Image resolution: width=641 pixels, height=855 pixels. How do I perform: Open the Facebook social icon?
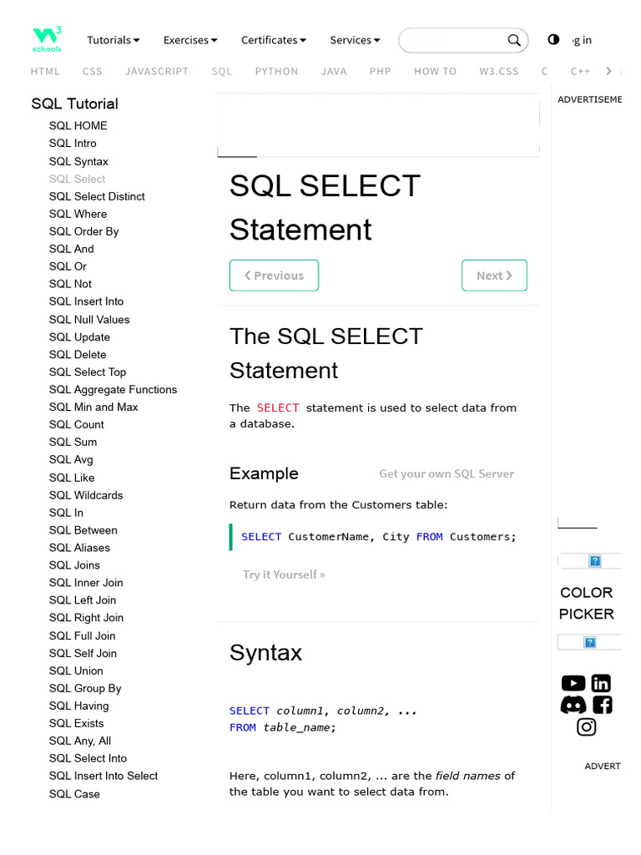pos(602,705)
